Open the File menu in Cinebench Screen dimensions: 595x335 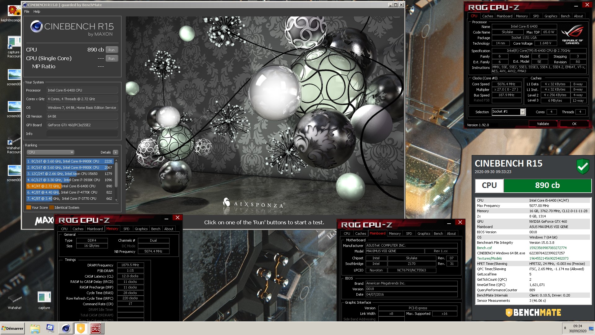point(27,11)
